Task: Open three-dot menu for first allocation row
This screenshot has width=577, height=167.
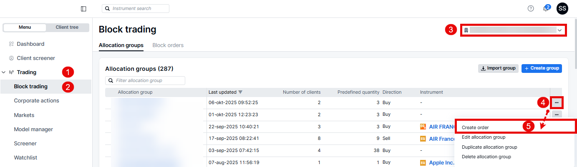Action: coord(557,102)
